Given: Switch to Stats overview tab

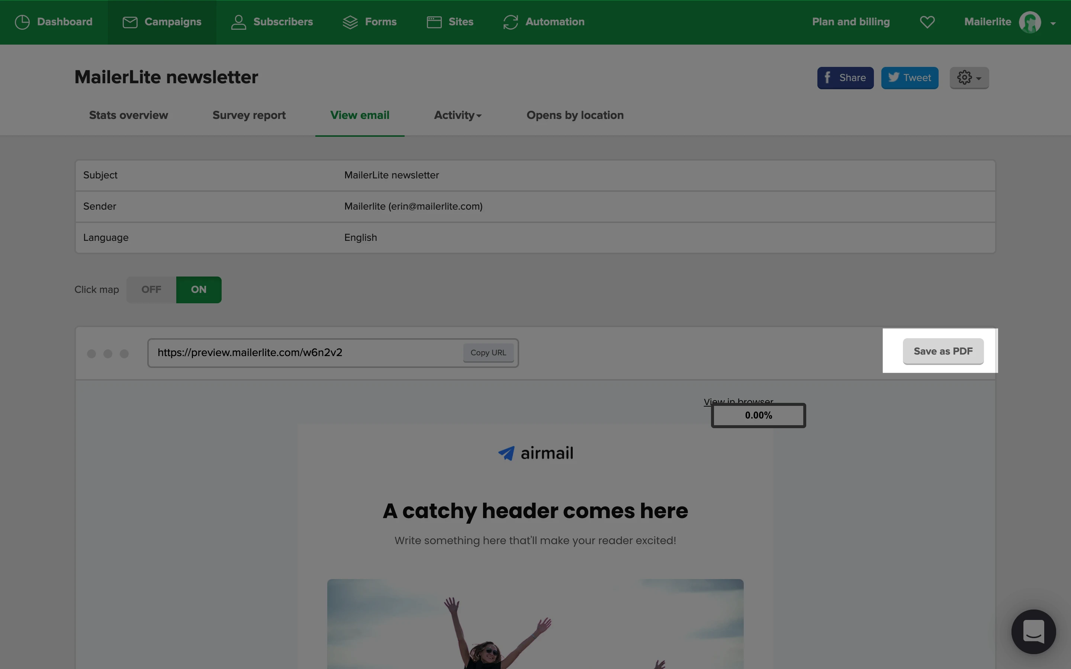Looking at the screenshot, I should (128, 116).
